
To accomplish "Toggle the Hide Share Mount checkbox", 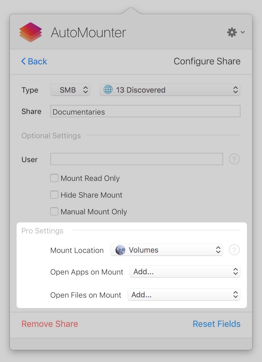I will (x=54, y=195).
